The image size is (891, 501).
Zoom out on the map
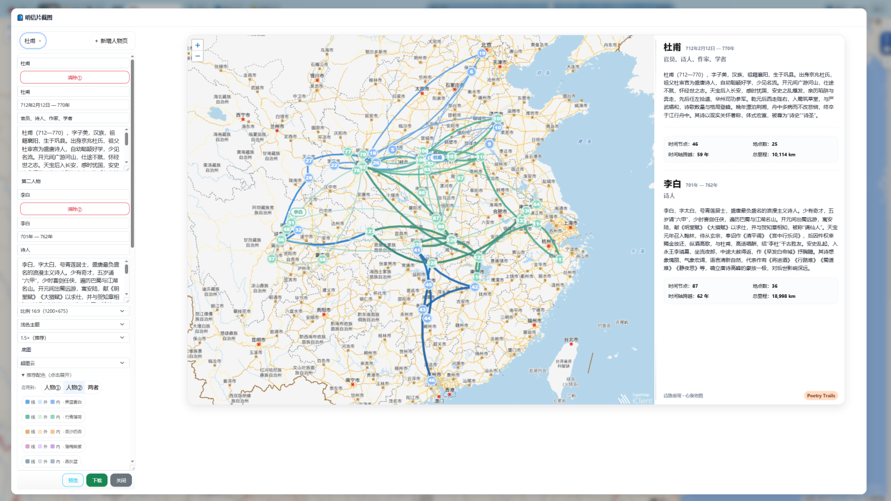coord(197,56)
